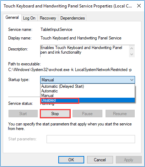Click the greyed-out Start button
The height and width of the screenshot is (167, 145).
coord(23,114)
